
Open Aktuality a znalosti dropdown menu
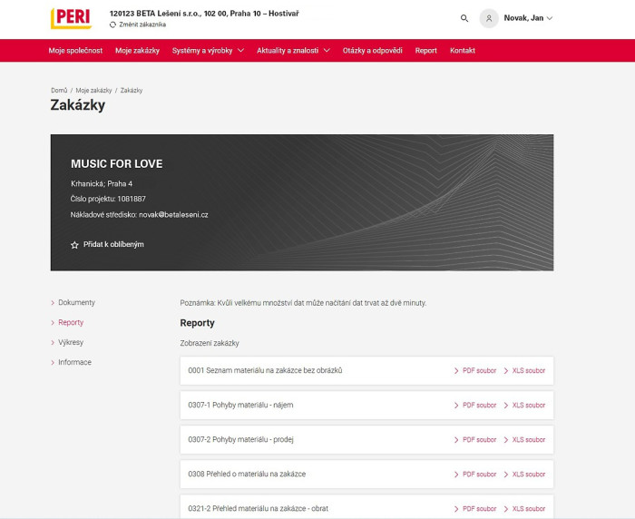(293, 51)
